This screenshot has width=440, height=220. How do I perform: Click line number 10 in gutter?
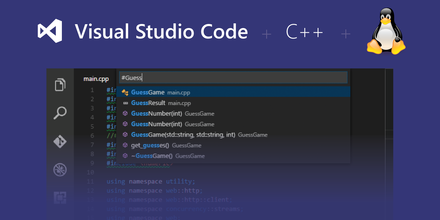90,172
